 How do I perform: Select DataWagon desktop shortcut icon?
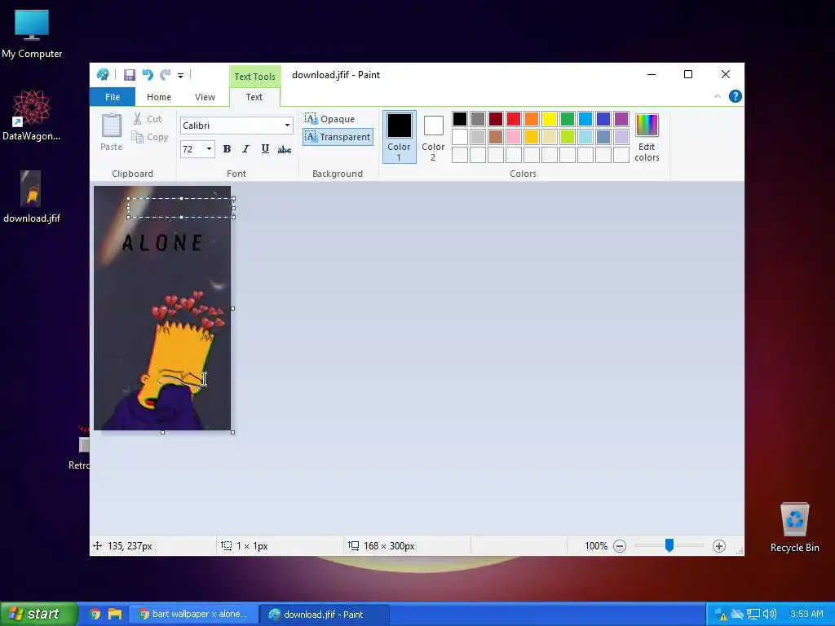tap(32, 116)
